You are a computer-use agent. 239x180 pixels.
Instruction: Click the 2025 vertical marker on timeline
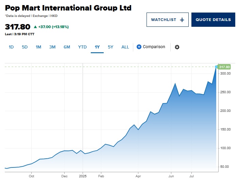coord(83,176)
